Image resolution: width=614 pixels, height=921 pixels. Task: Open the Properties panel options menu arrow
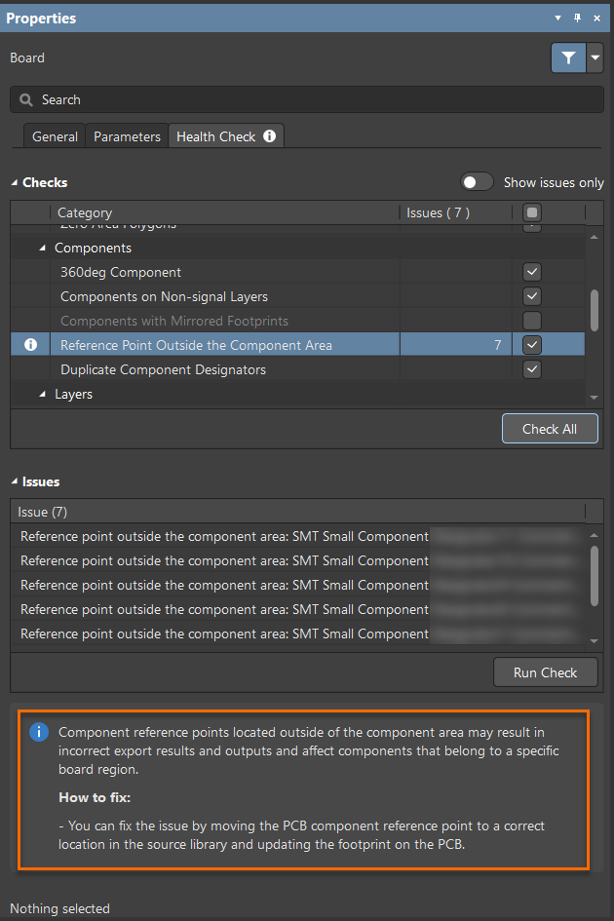558,19
